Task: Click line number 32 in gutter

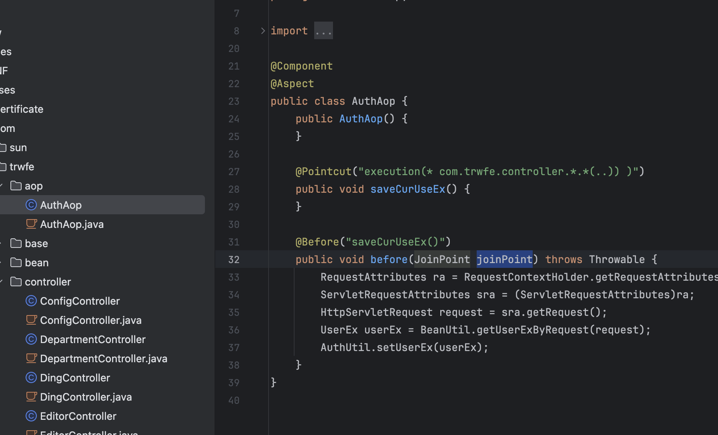Action: tap(234, 259)
